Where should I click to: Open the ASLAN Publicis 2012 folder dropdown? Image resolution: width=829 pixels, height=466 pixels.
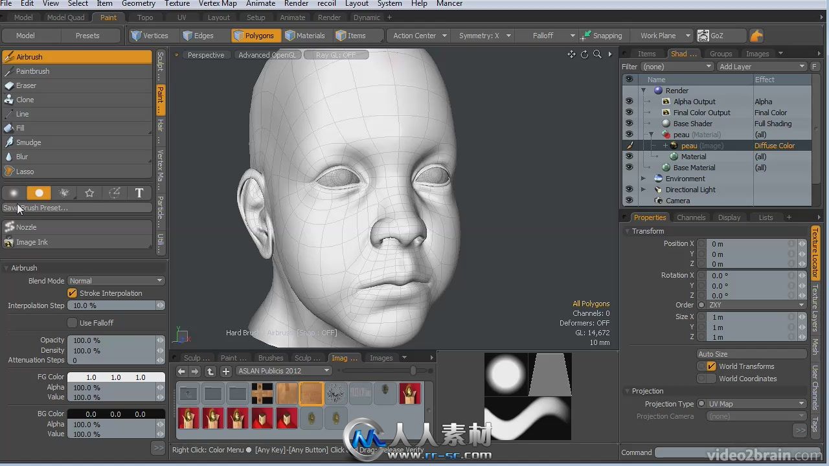click(284, 371)
